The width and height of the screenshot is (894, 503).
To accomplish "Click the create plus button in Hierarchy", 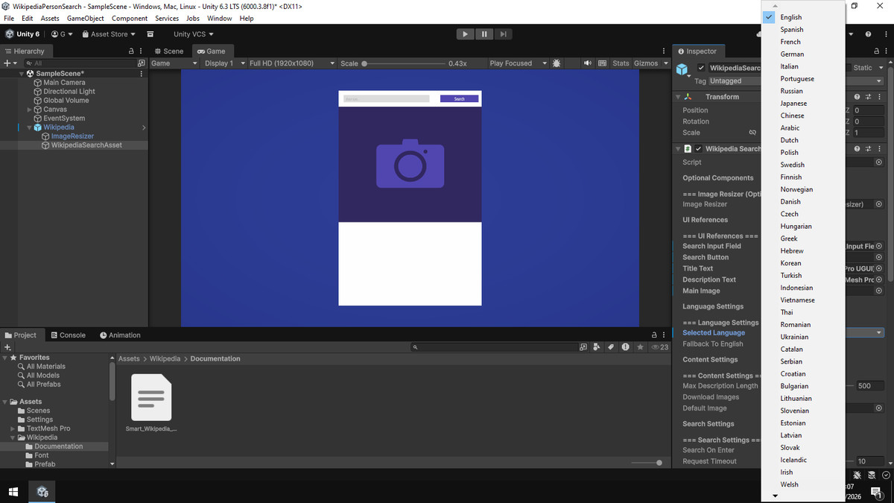I will (10, 63).
